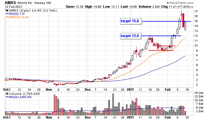Image resolution: width=208 pixels, height=120 pixels.
Task: Click the 10 price axis label
Action: 196,46
